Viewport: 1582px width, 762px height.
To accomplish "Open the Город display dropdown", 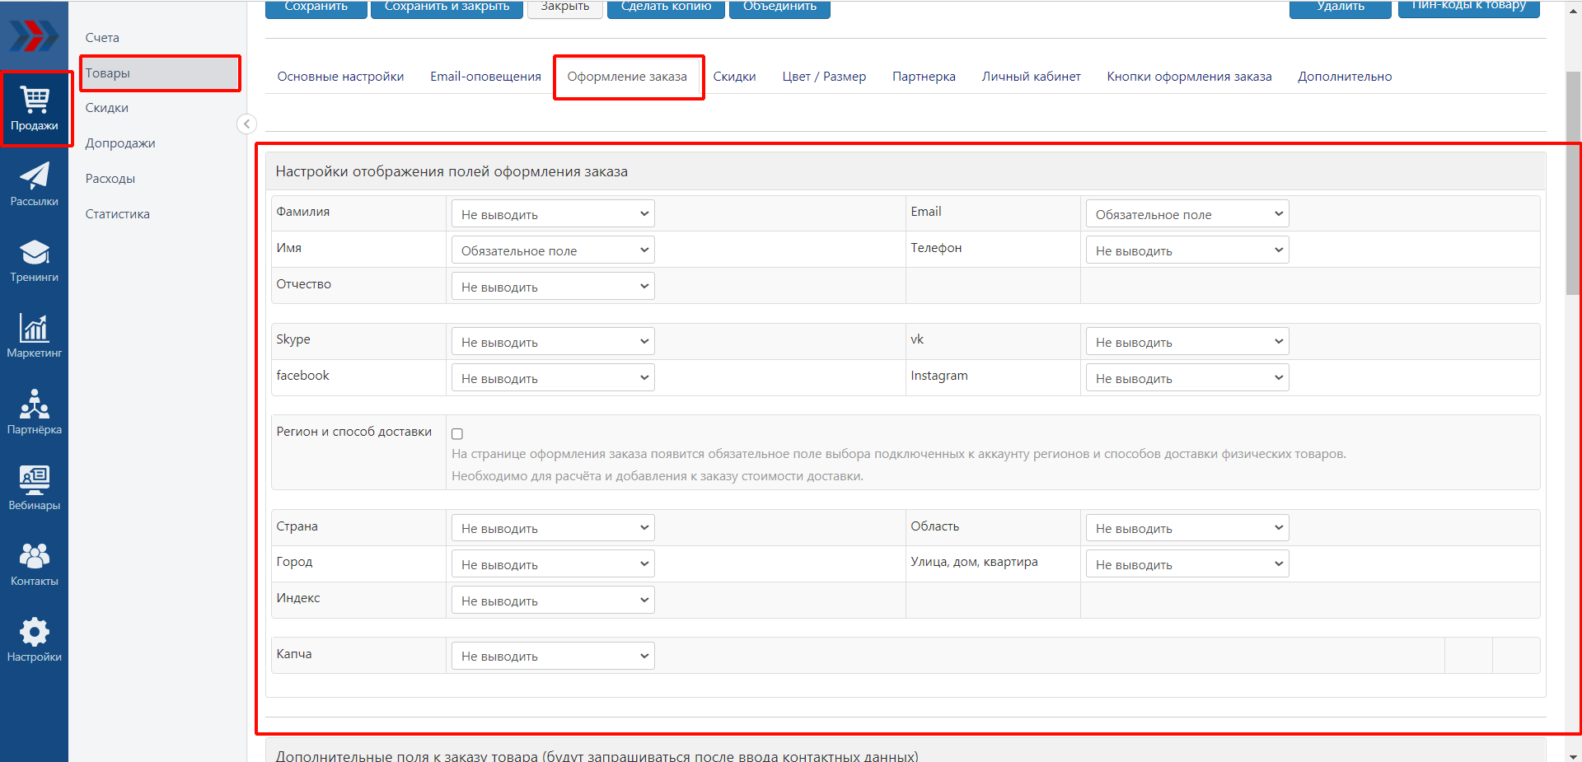I will pyautogui.click(x=553, y=564).
